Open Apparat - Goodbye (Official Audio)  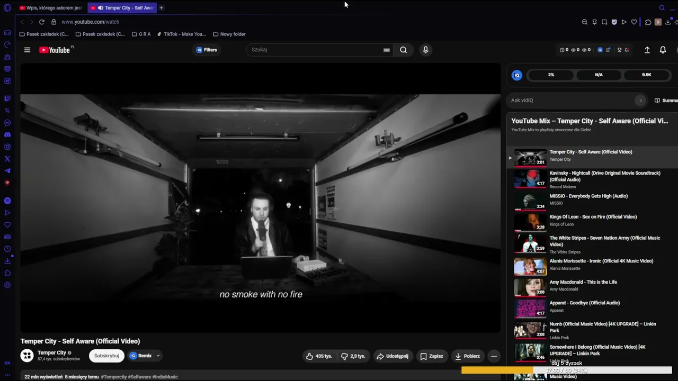[x=585, y=303]
